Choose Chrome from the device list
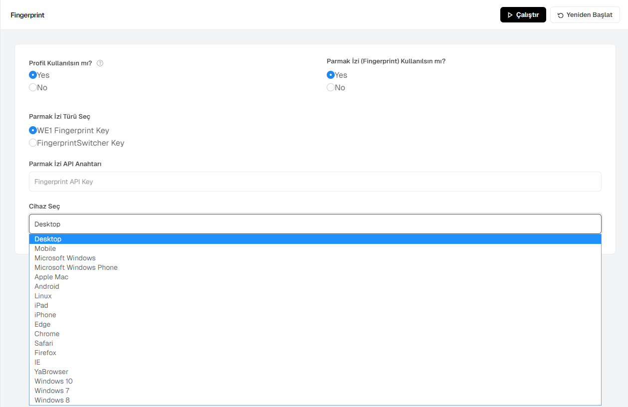628x407 pixels. 315,334
